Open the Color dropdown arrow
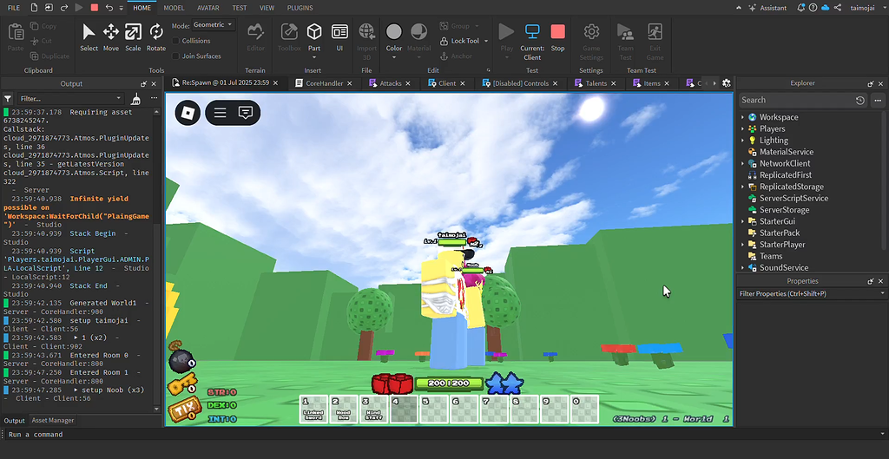Image resolution: width=889 pixels, height=459 pixels. tap(394, 57)
